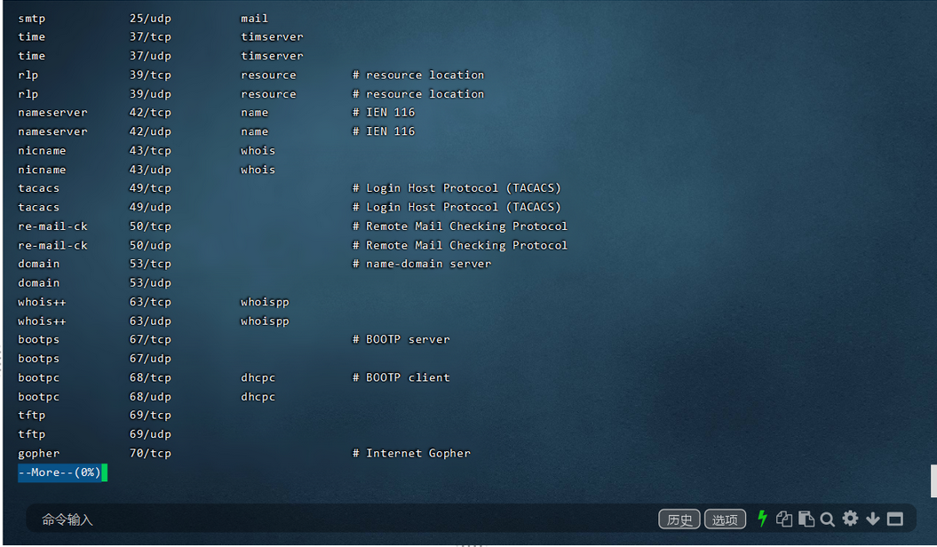Open the 历史 history button
This screenshot has height=547, width=937.
tap(679, 519)
